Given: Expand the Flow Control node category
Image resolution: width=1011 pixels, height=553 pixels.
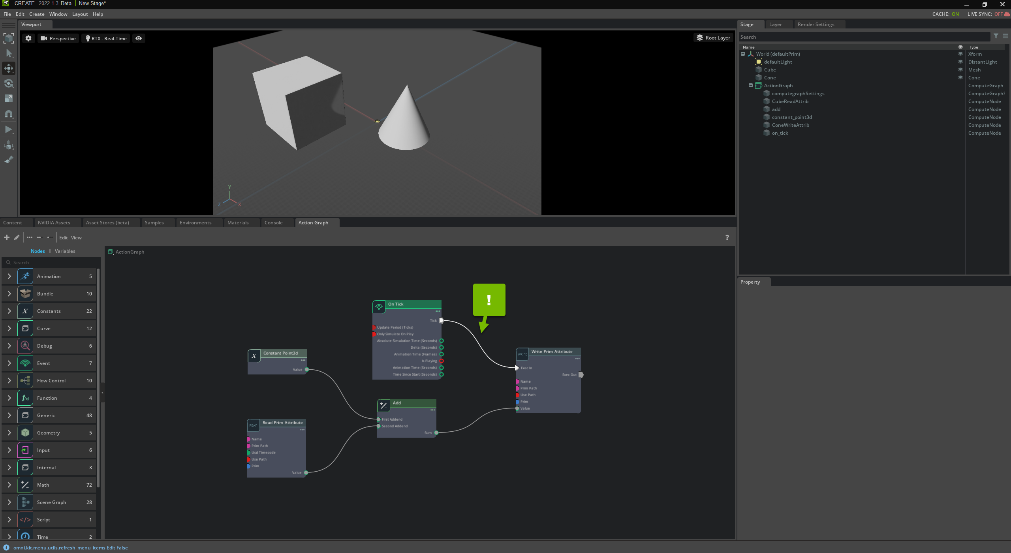Looking at the screenshot, I should pos(9,380).
